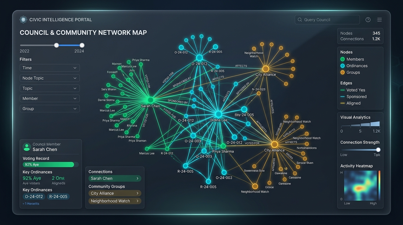Open the Member filter dropdown
Image resolution: width=403 pixels, height=225 pixels.
pos(49,98)
